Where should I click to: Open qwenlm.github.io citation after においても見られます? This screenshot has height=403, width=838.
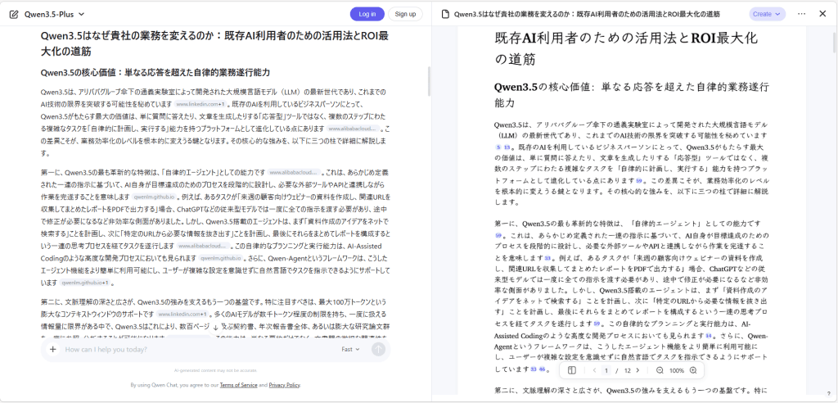click(221, 259)
